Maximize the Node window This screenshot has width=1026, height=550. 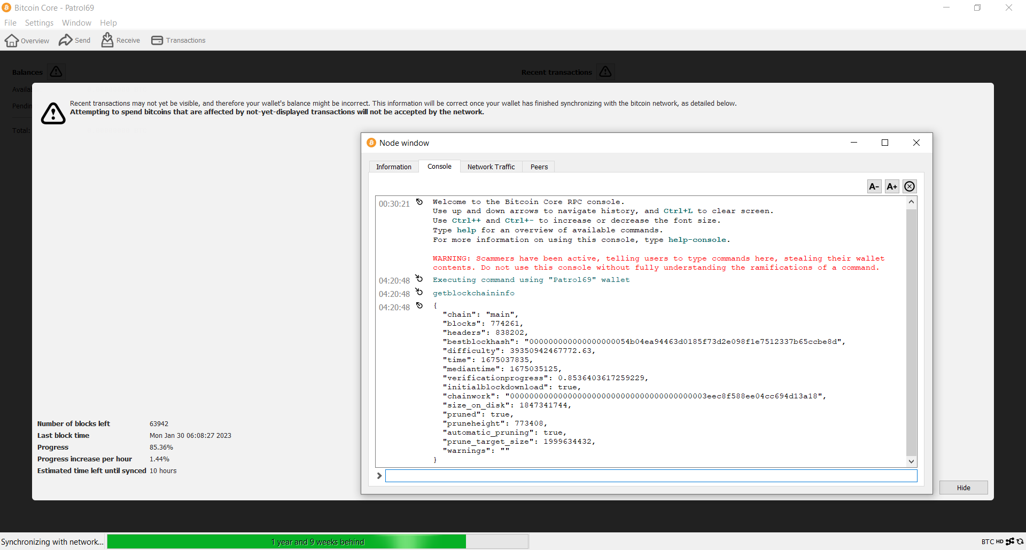tap(885, 143)
